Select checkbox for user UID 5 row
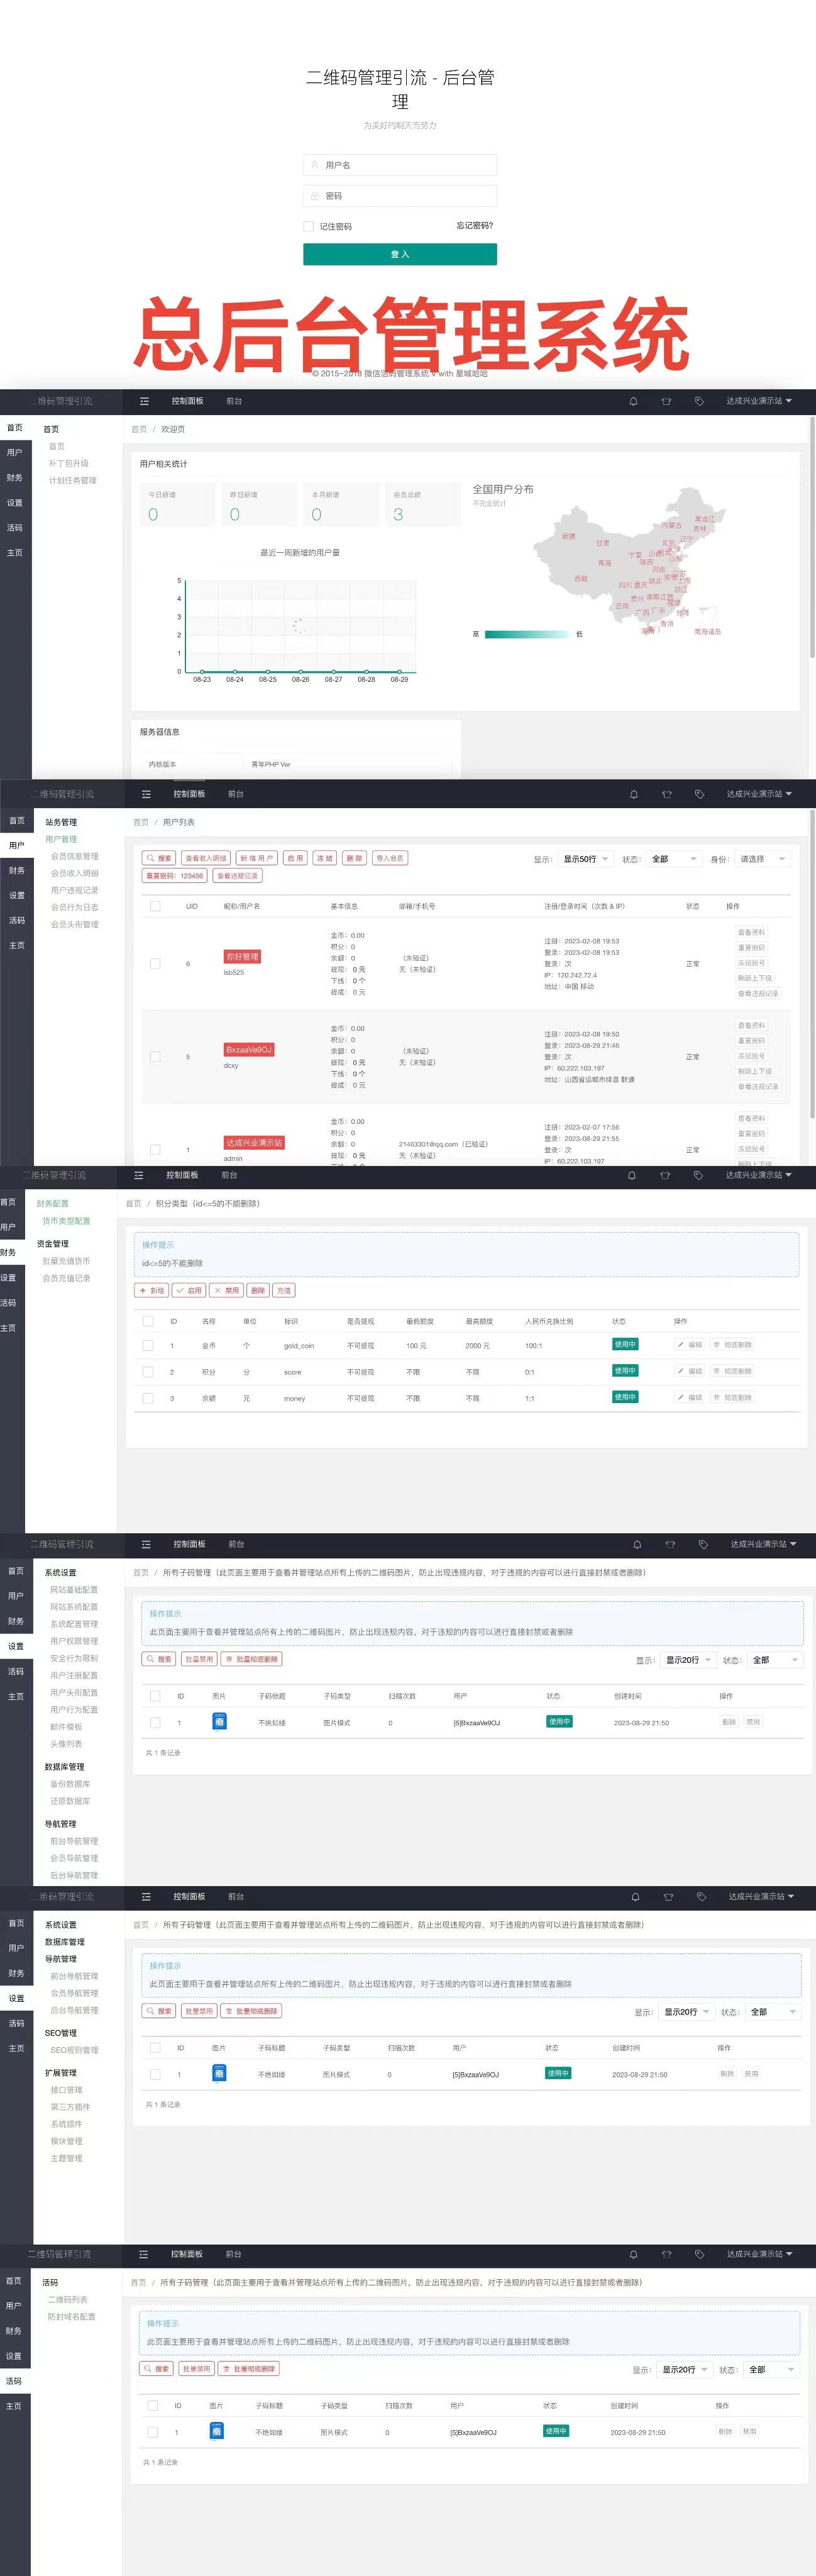816x2576 pixels. 155,1057
